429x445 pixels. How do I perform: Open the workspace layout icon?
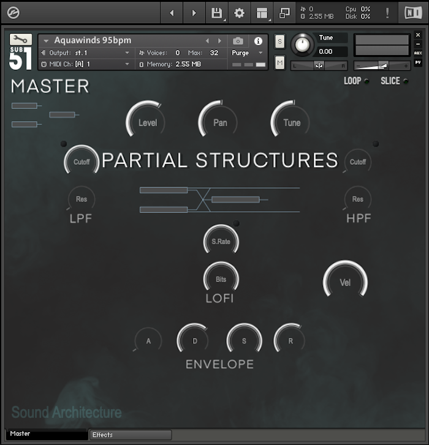point(262,13)
